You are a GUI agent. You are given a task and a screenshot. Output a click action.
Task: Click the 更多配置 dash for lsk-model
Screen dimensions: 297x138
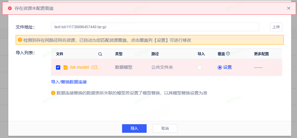[258, 67]
